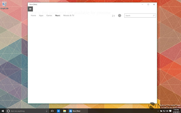The width and height of the screenshot is (181, 113).
Task: Open File Explorer from the taskbar
Action: coord(65,111)
